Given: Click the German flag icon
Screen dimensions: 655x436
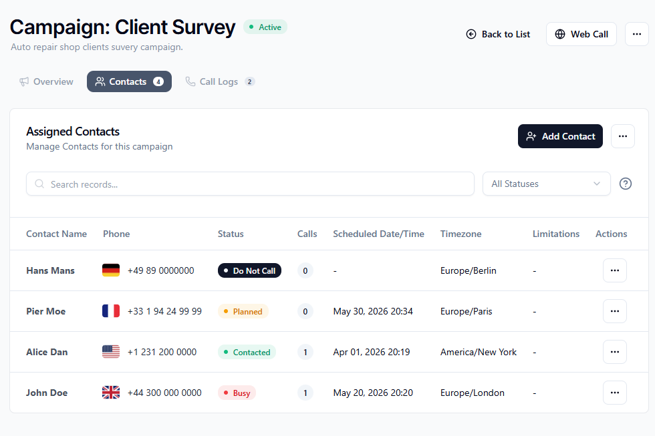Looking at the screenshot, I should coord(111,270).
